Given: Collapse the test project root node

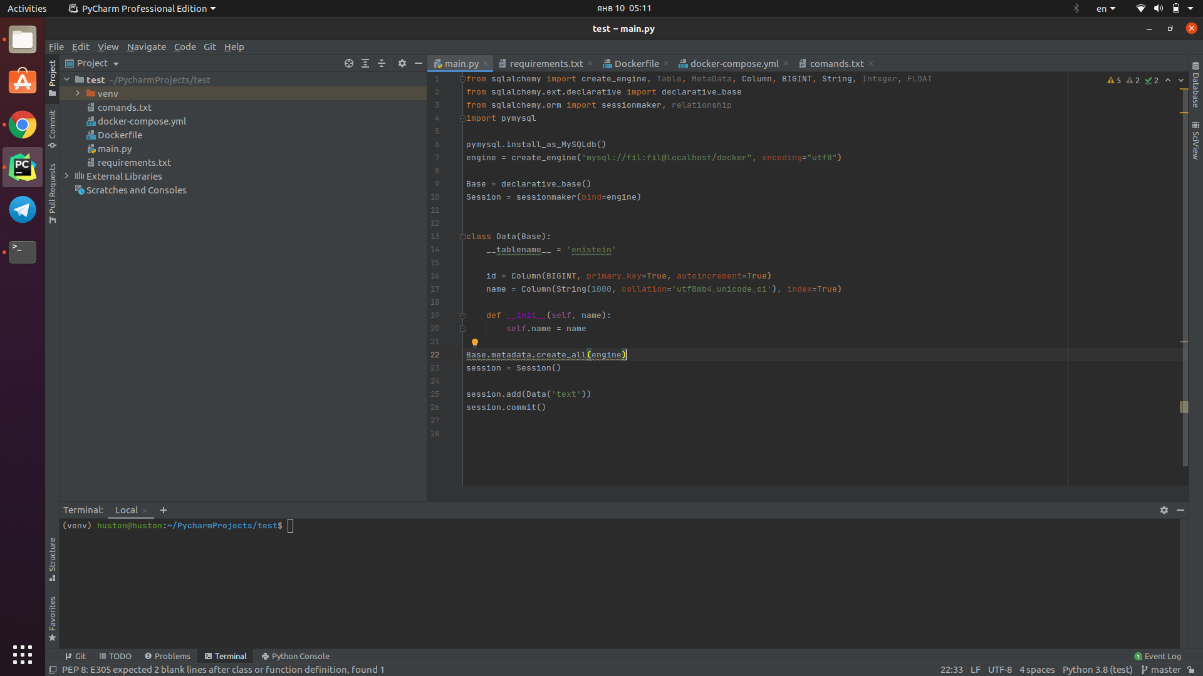Looking at the screenshot, I should [x=66, y=79].
